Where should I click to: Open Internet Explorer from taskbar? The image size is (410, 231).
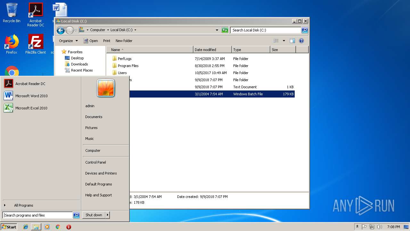pos(26,227)
